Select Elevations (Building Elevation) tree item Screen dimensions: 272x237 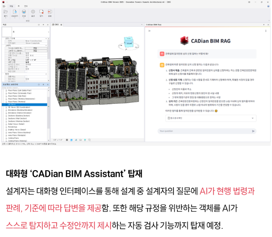coord(21,110)
